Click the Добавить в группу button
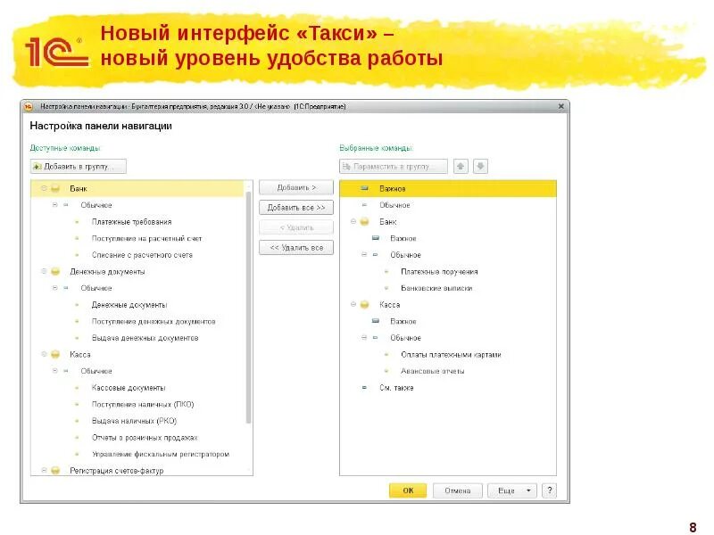 [x=79, y=167]
